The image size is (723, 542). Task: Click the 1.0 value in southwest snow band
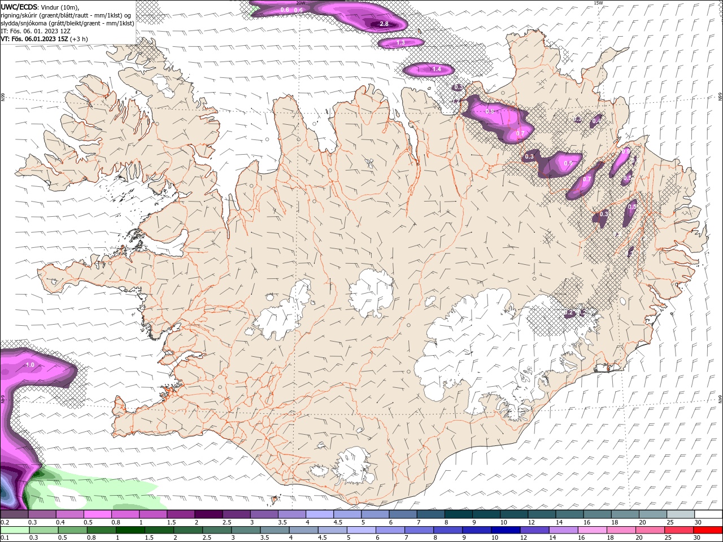pos(30,365)
